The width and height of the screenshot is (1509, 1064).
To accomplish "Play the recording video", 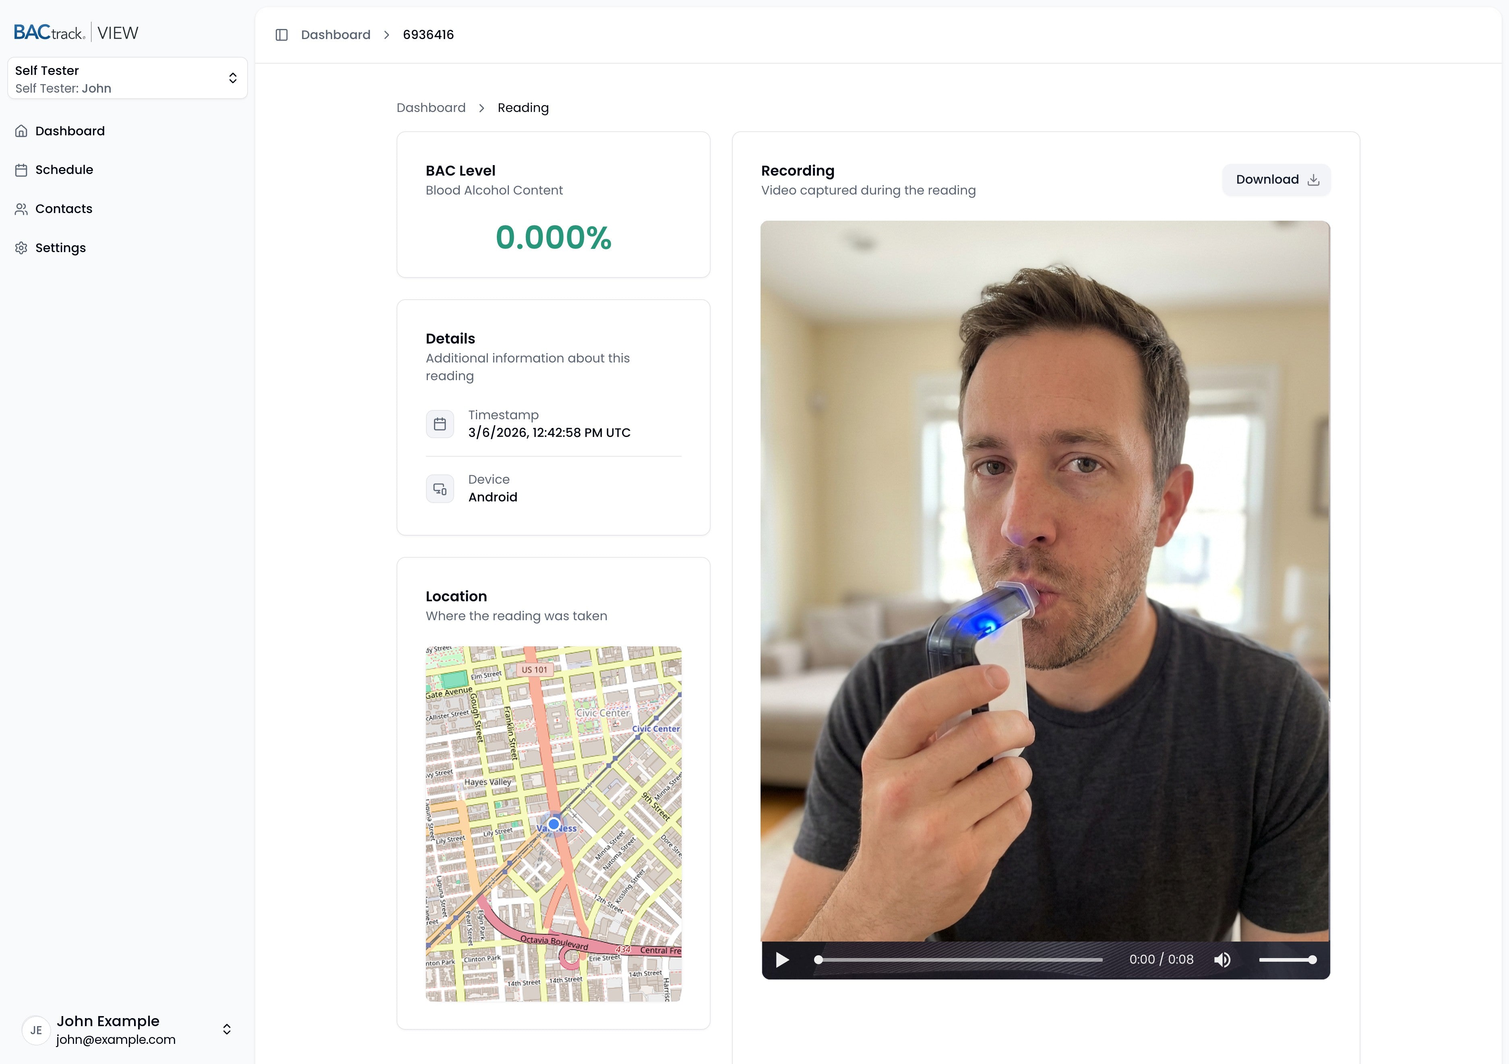I will coord(782,960).
